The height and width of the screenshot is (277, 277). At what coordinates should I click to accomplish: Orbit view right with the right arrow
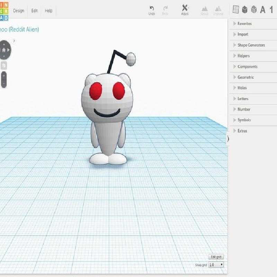click(x=8, y=50)
